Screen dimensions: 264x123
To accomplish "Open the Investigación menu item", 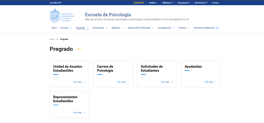I will [164, 28].
